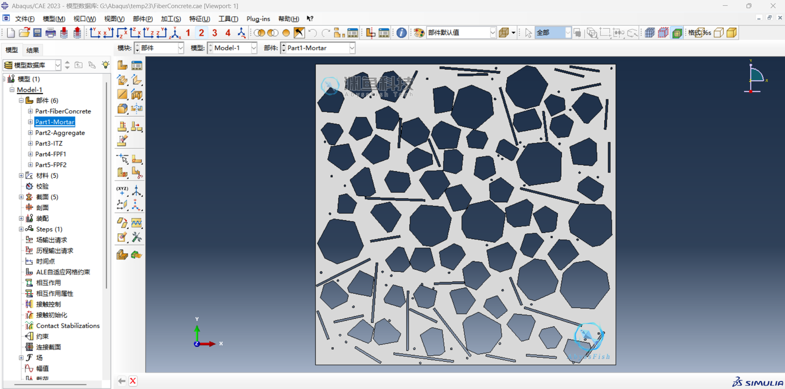Open the Plug-ins menu
Viewport: 785px width, 389px height.
[258, 19]
